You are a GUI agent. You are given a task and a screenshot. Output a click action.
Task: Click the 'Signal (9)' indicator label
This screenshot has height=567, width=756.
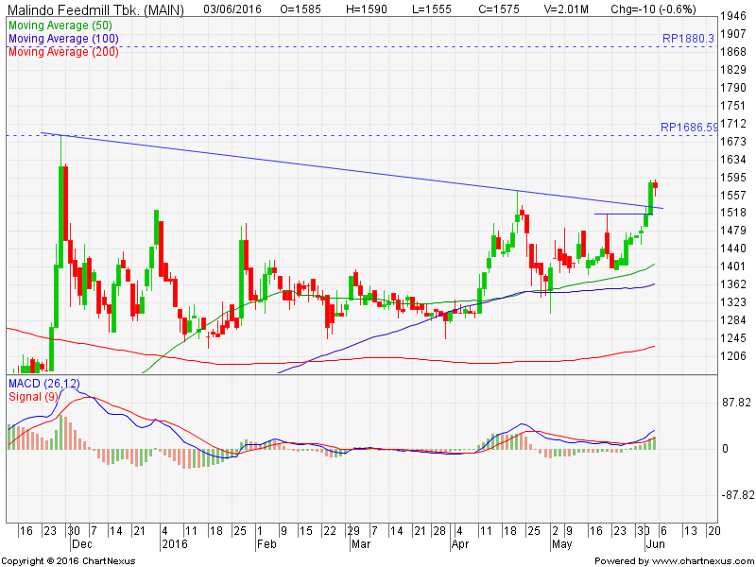tap(33, 396)
